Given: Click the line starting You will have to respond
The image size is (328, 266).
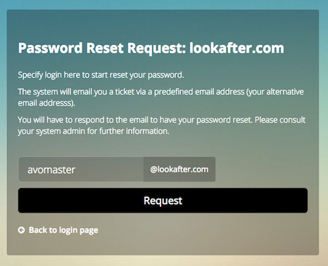Looking at the screenshot, I should 162,120.
